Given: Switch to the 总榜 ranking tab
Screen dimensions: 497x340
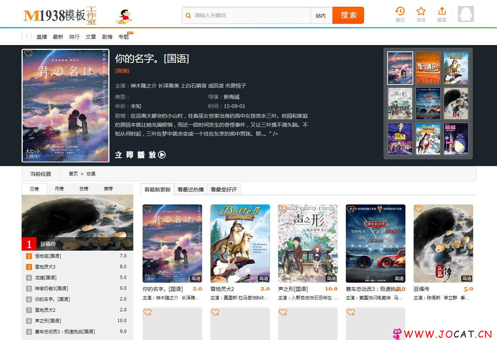Looking at the screenshot, I should 84,189.
